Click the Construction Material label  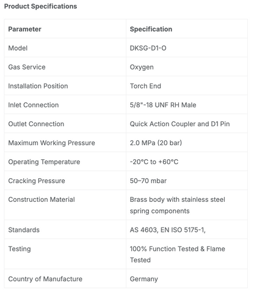42,199
